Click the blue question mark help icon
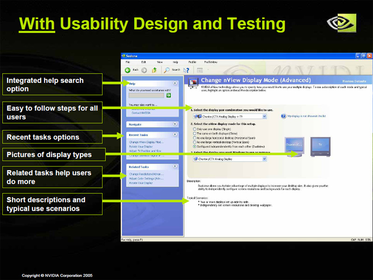 coord(283,116)
